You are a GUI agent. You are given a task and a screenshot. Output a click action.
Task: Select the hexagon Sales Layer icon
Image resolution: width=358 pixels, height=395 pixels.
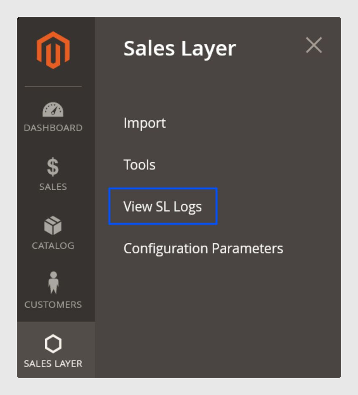(53, 343)
